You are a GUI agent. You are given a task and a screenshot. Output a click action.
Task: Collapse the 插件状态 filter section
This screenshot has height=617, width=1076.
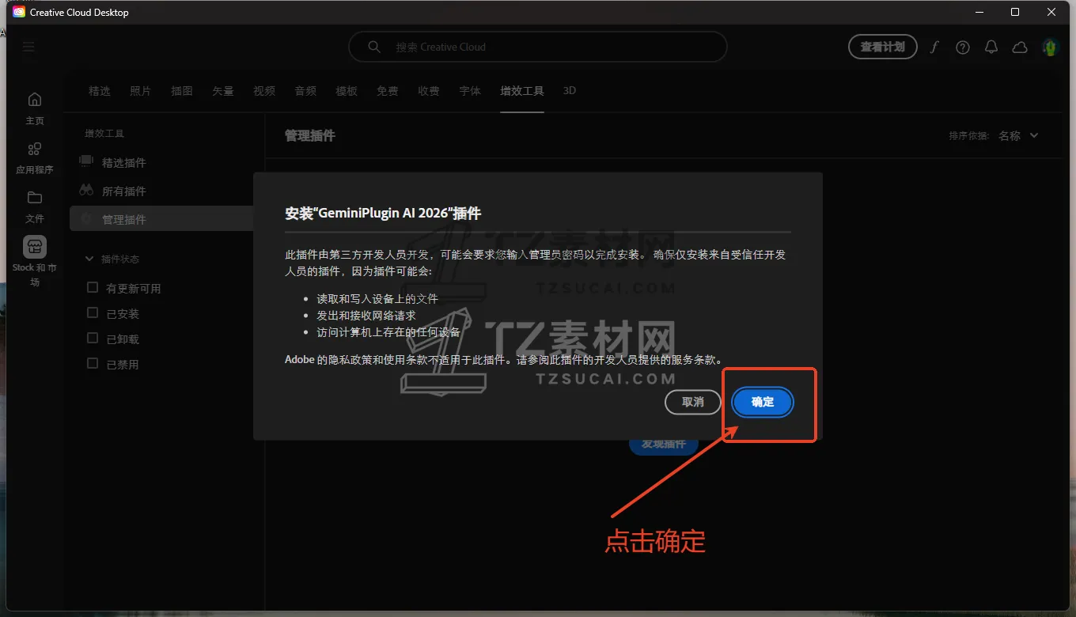[89, 259]
